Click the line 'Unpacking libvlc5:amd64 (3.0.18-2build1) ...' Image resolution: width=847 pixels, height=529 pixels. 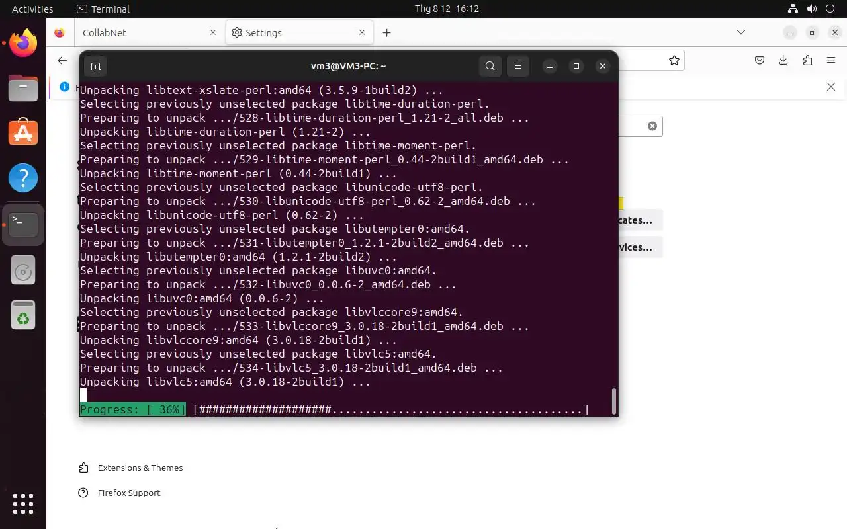coord(225,382)
